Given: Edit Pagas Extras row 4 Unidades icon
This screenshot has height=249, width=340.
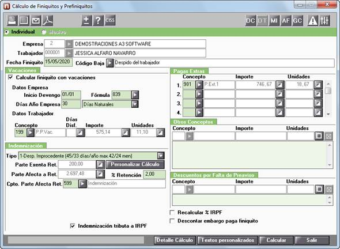Looking at the screenshot, I should tap(318, 112).
